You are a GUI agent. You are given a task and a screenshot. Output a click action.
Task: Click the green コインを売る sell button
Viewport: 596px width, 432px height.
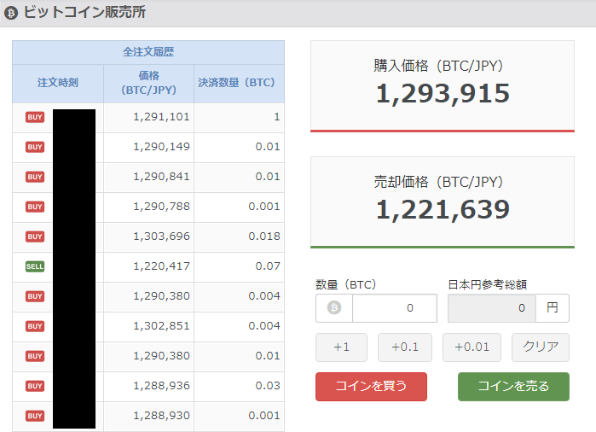coord(513,387)
